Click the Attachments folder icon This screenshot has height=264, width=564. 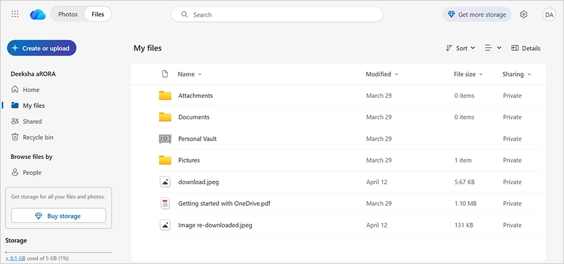(x=165, y=95)
